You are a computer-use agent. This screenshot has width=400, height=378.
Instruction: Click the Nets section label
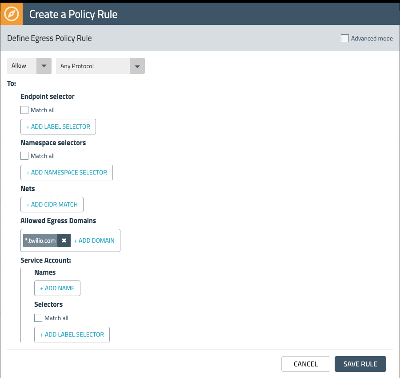click(28, 189)
